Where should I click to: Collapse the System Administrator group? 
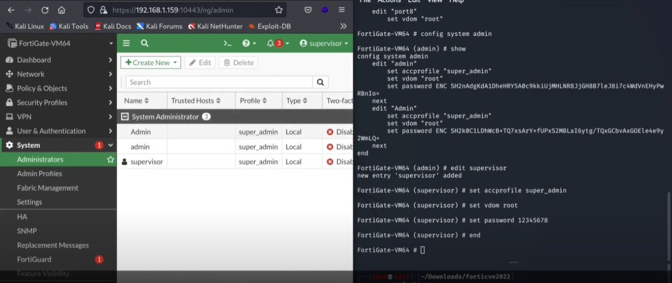coord(125,117)
